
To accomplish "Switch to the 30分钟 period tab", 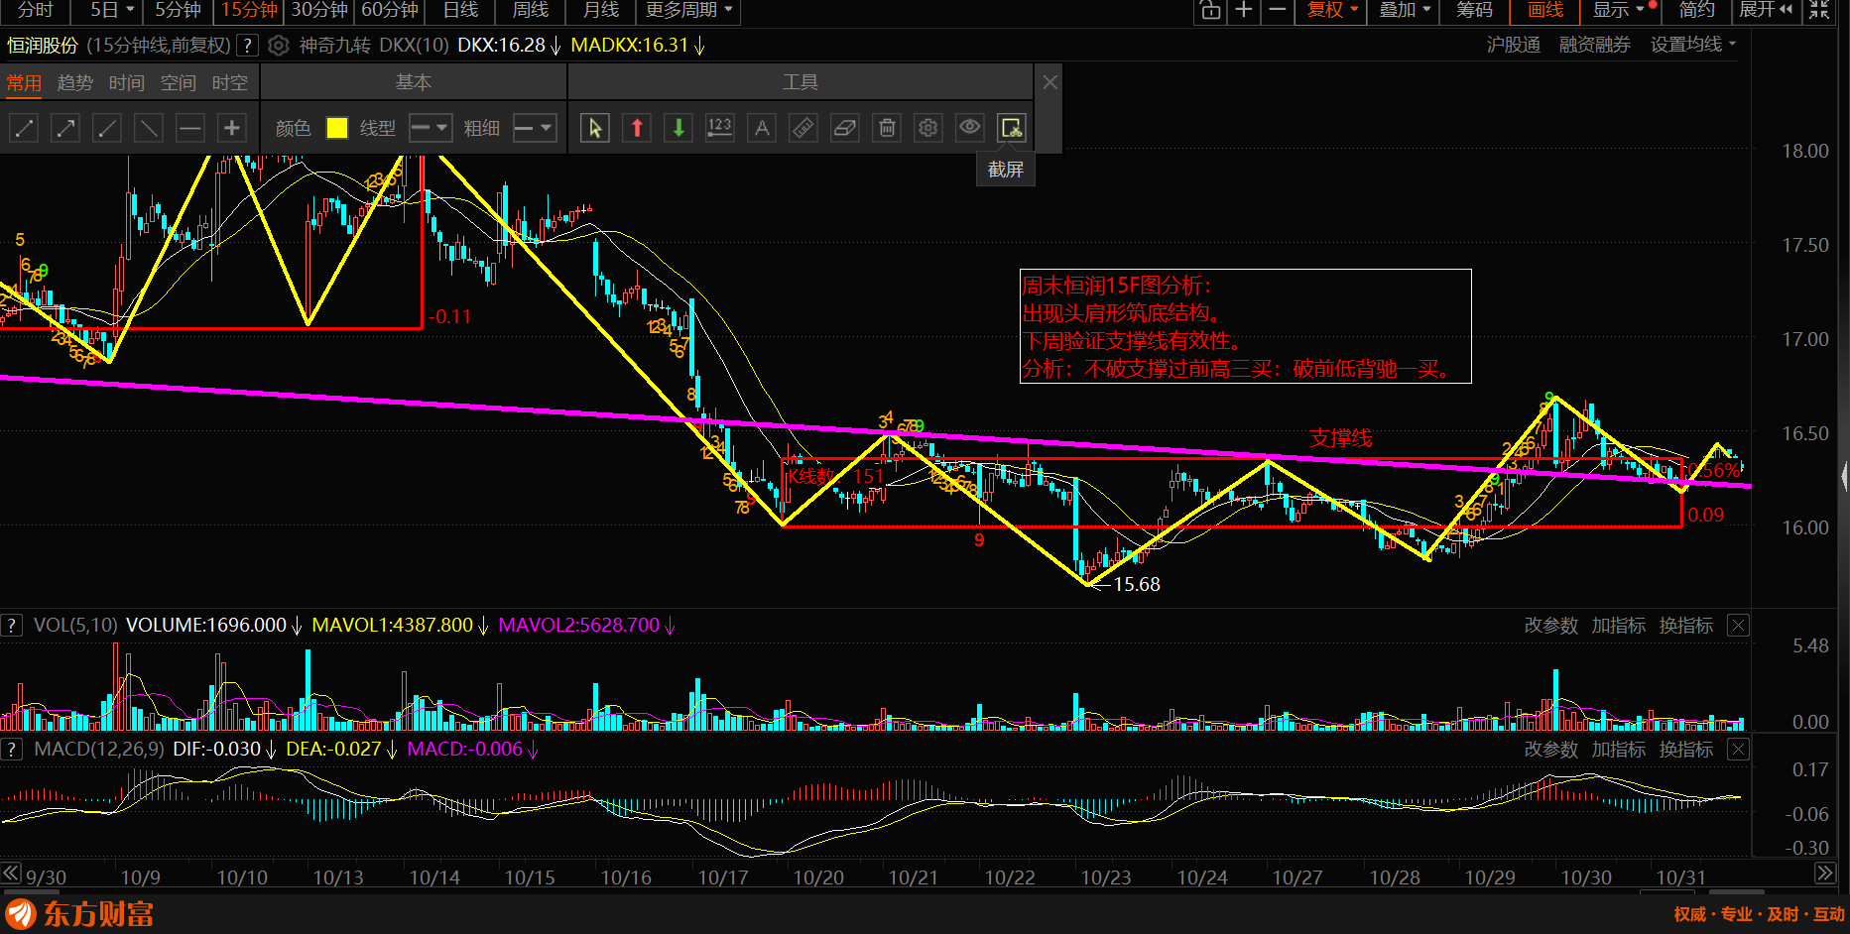I will [319, 11].
